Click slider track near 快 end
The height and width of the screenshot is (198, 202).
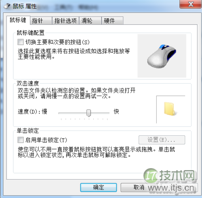(x=105, y=113)
